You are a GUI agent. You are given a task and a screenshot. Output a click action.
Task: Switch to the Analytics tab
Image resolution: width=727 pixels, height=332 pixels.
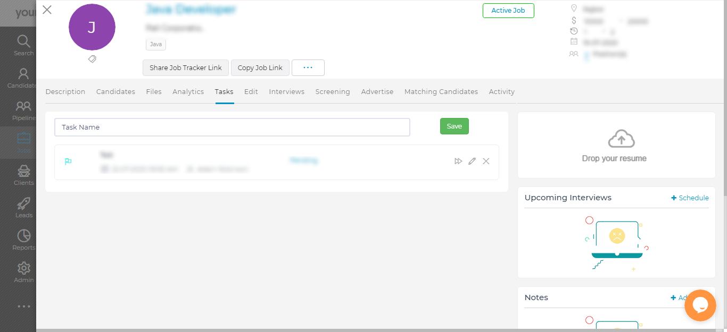pos(188,91)
